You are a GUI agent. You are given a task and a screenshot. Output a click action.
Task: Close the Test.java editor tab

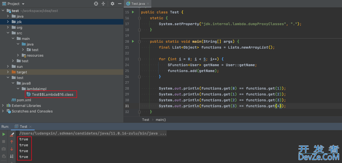coord(148,4)
